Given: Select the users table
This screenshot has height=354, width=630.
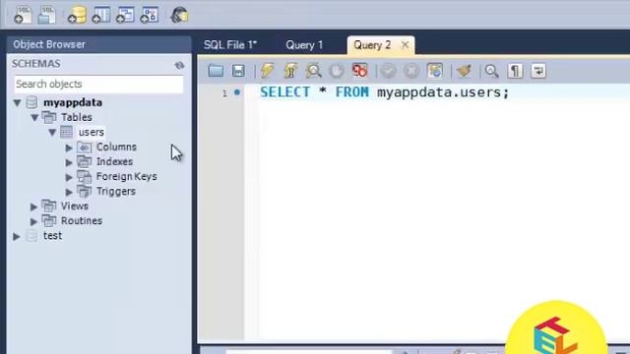Looking at the screenshot, I should pyautogui.click(x=92, y=132).
